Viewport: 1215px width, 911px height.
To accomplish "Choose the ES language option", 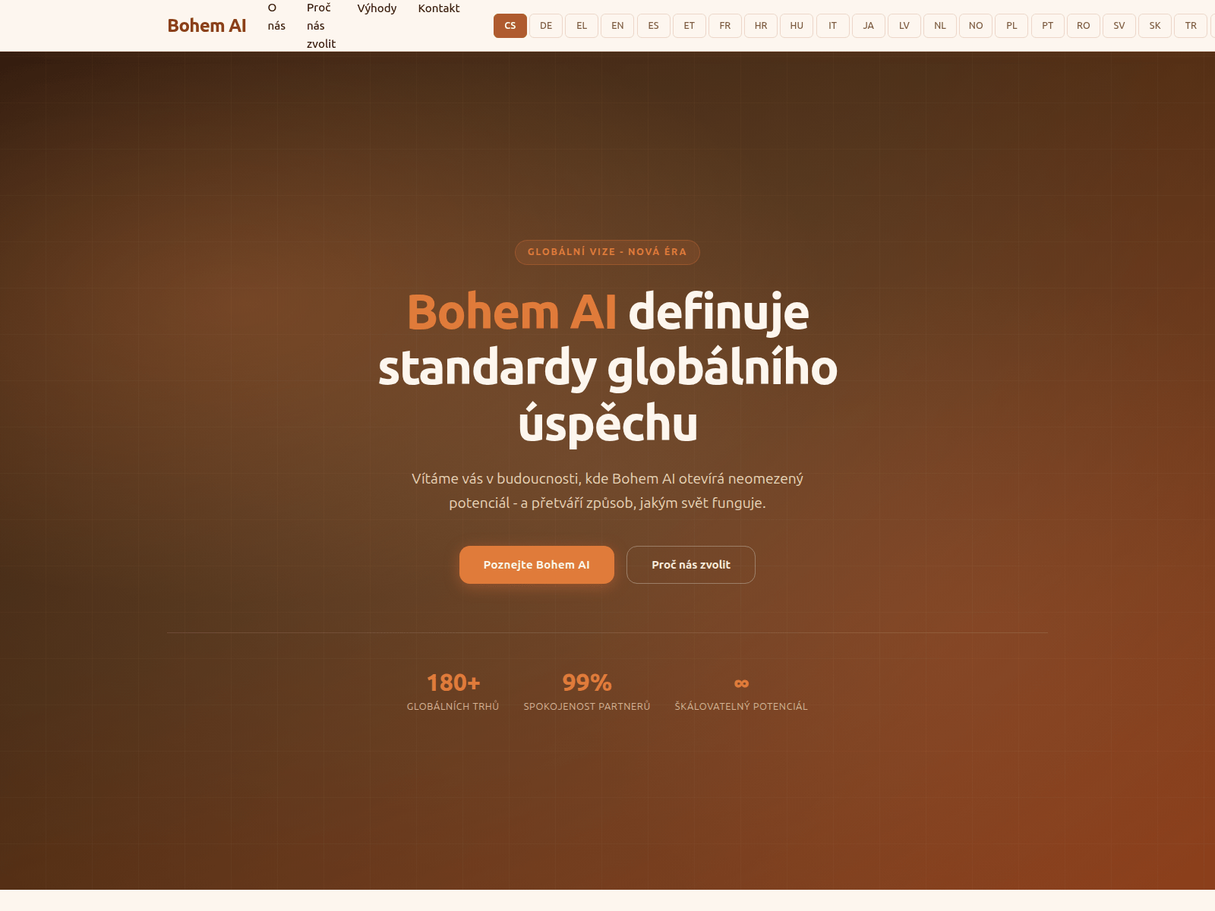I will (653, 26).
